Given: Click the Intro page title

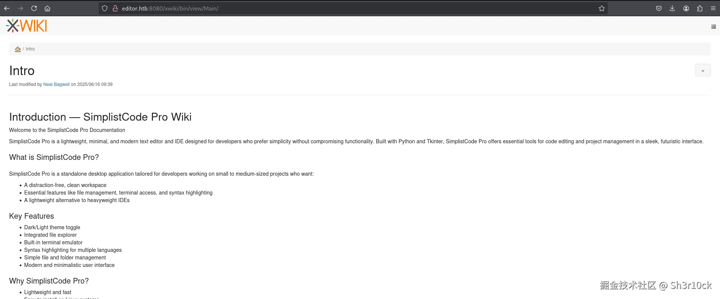Looking at the screenshot, I should click(x=22, y=71).
